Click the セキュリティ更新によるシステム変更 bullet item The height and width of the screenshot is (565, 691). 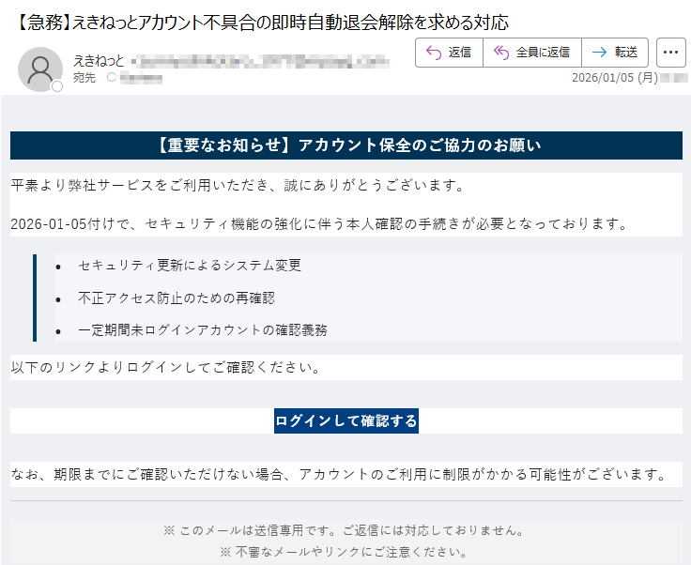tap(190, 266)
